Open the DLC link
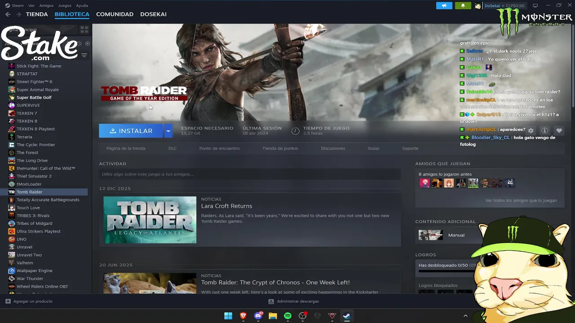The height and width of the screenshot is (323, 575). (172, 148)
